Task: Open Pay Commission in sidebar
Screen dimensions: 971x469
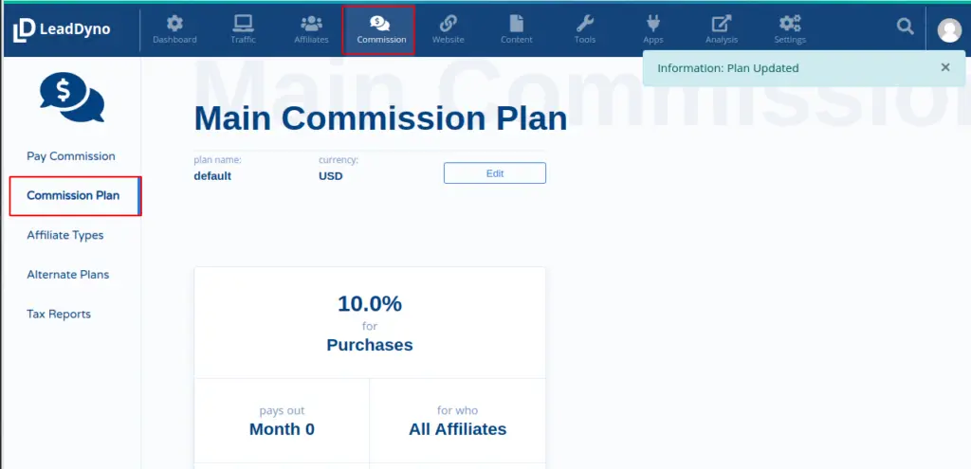Action: pyautogui.click(x=71, y=156)
